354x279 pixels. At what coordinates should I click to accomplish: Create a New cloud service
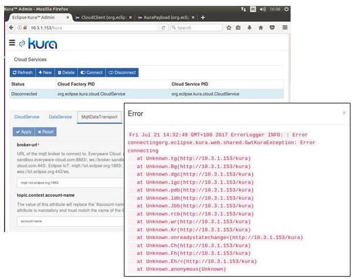(x=45, y=72)
